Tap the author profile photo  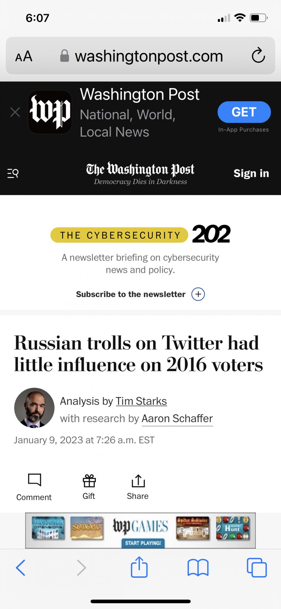click(34, 408)
